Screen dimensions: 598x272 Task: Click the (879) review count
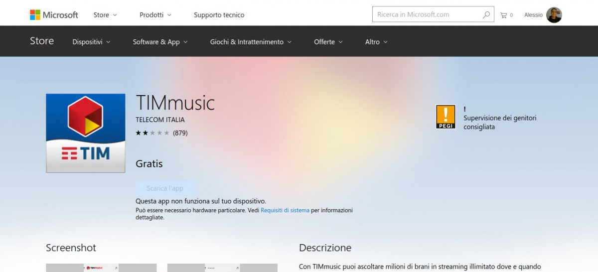click(180, 133)
